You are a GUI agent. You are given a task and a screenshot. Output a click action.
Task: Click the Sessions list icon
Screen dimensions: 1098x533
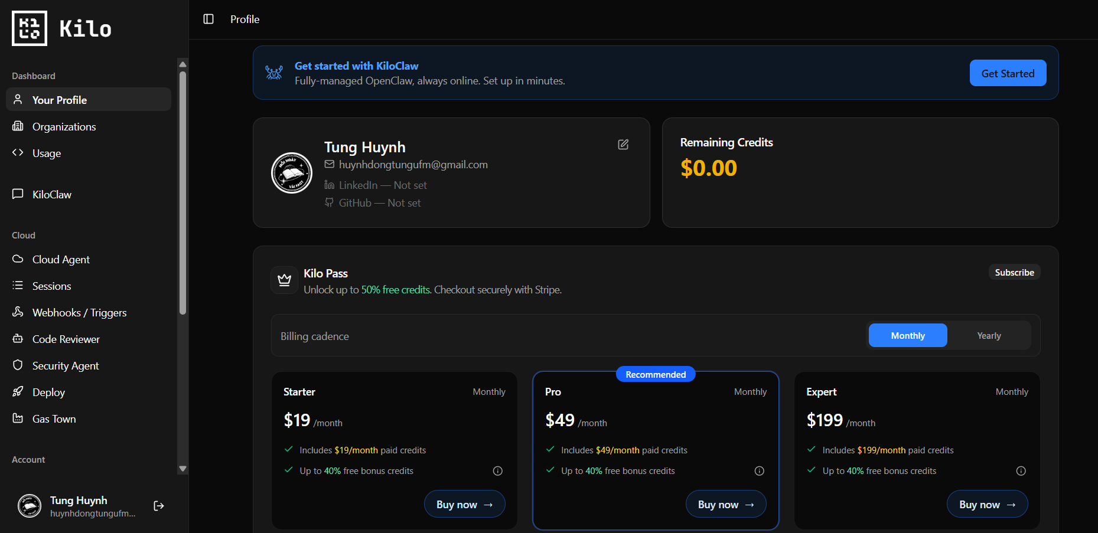point(18,285)
